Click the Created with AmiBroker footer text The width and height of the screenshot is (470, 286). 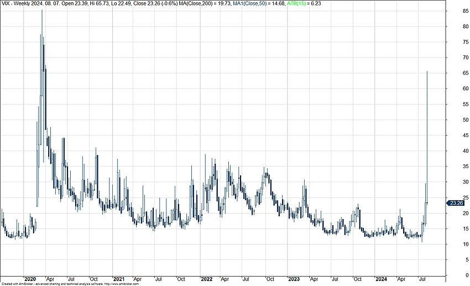tap(22, 284)
